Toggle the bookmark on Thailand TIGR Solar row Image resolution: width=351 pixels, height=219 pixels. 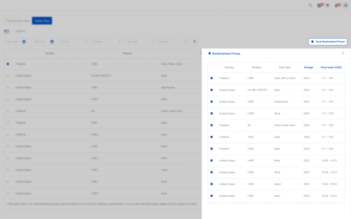pyautogui.click(x=211, y=137)
